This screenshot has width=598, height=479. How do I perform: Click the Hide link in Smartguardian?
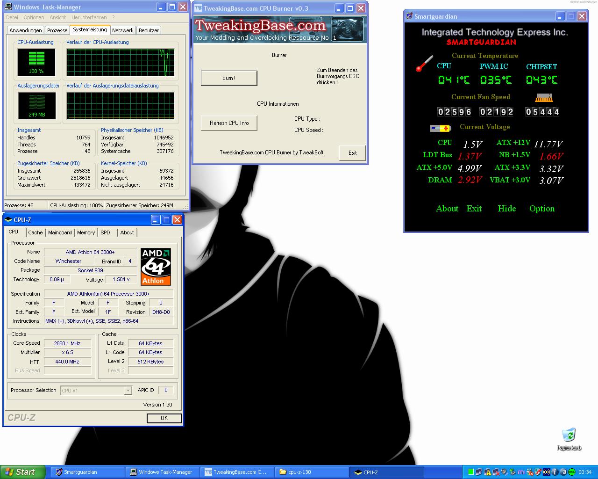click(506, 209)
